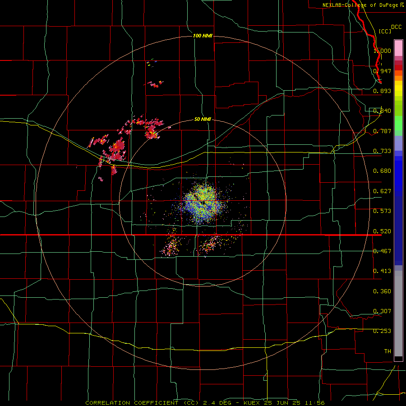
Task: Click the 0.627 value on the scale
Action: tap(382, 191)
